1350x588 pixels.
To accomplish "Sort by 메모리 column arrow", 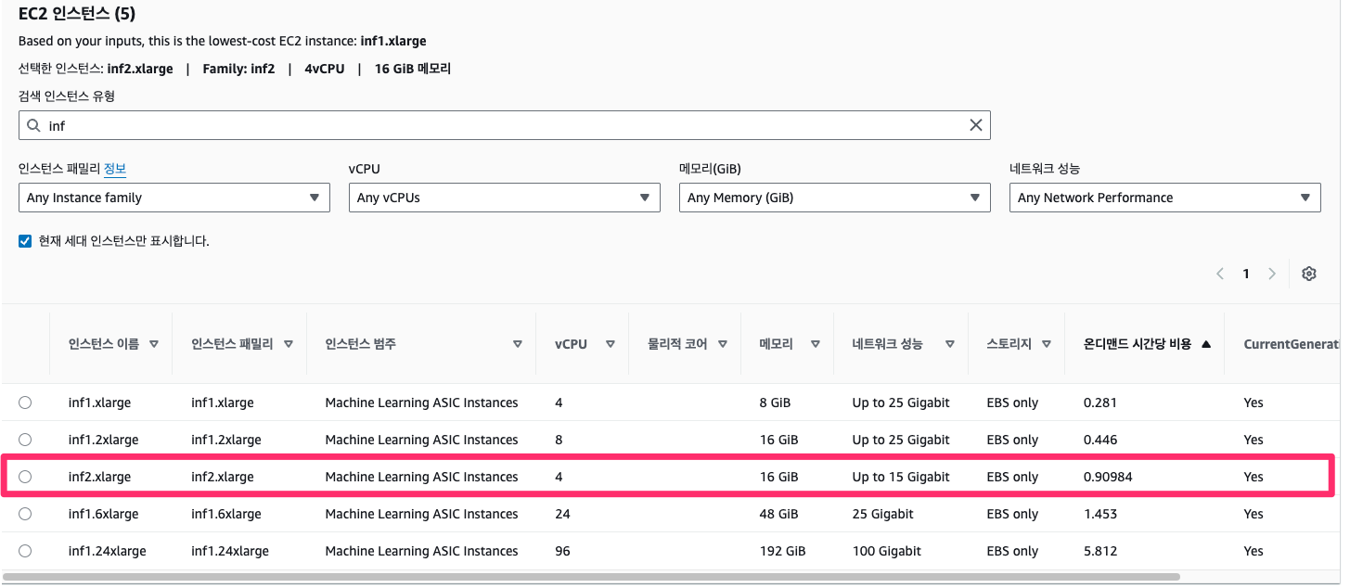I will pos(816,344).
